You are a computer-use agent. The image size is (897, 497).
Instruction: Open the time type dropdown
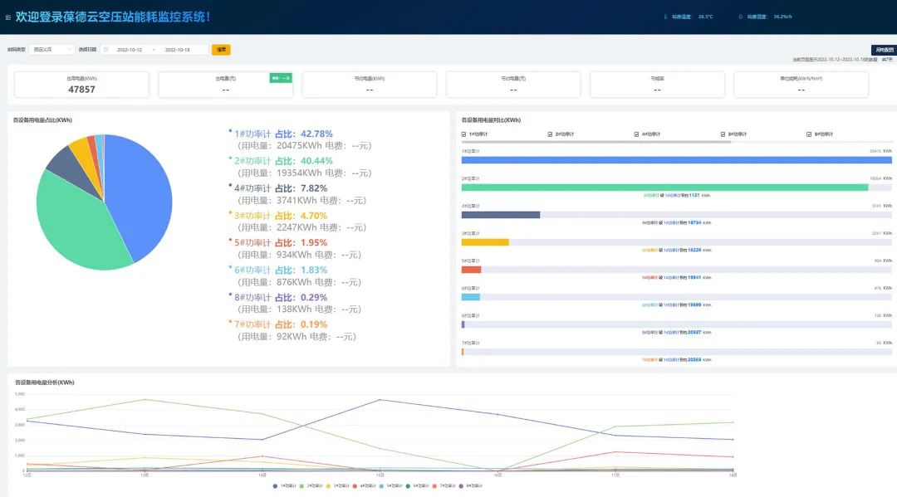pyautogui.click(x=51, y=50)
